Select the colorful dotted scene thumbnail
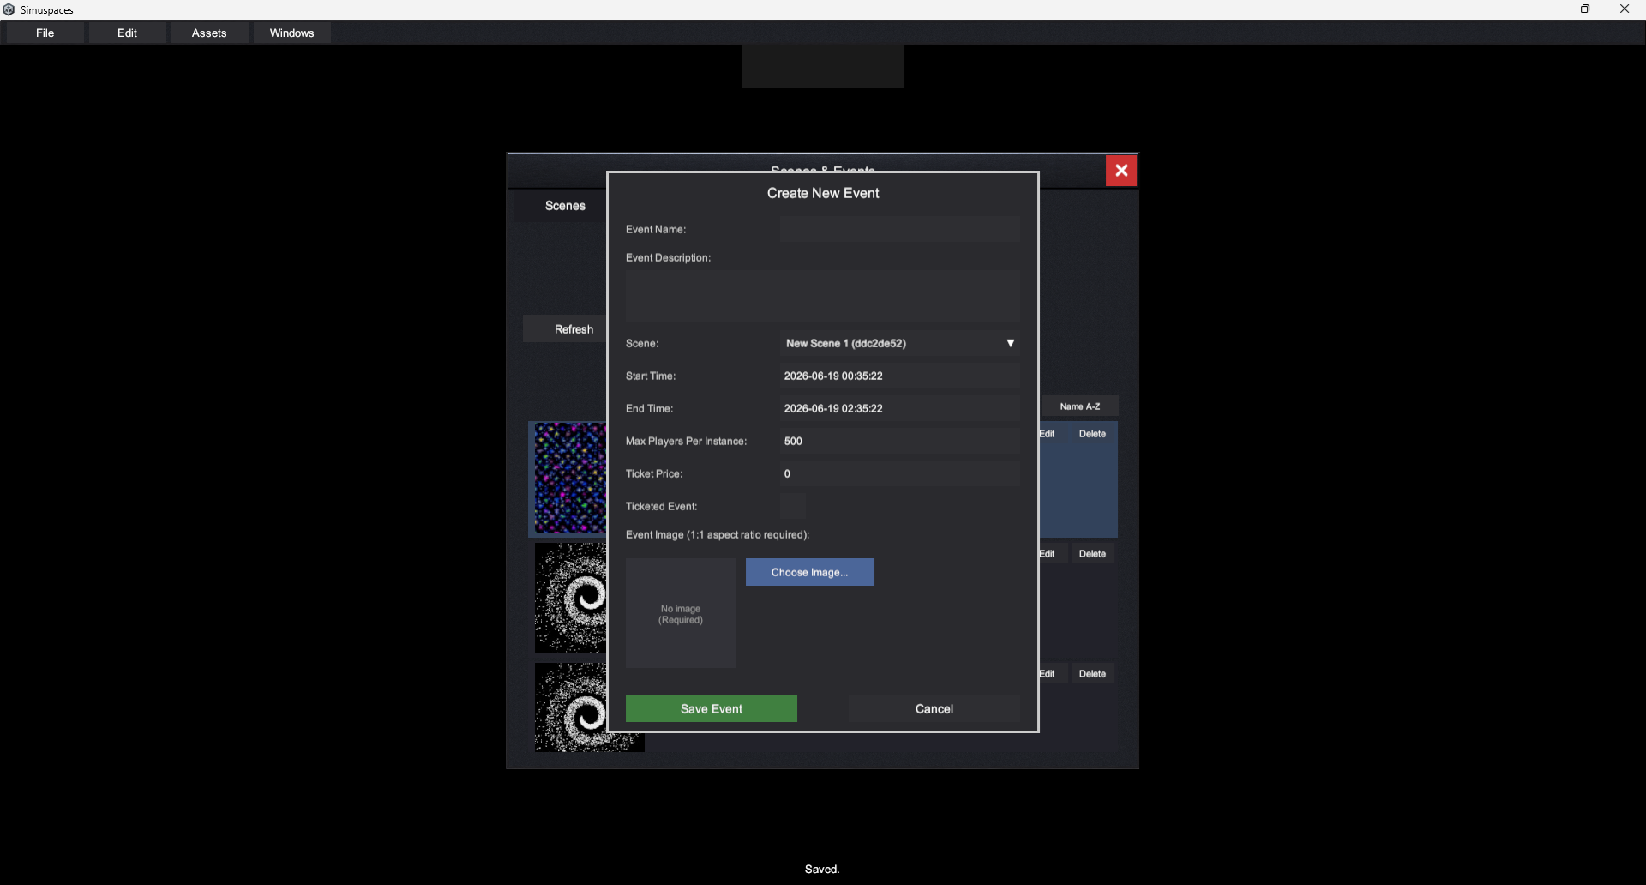The height and width of the screenshot is (885, 1646). tap(570, 478)
